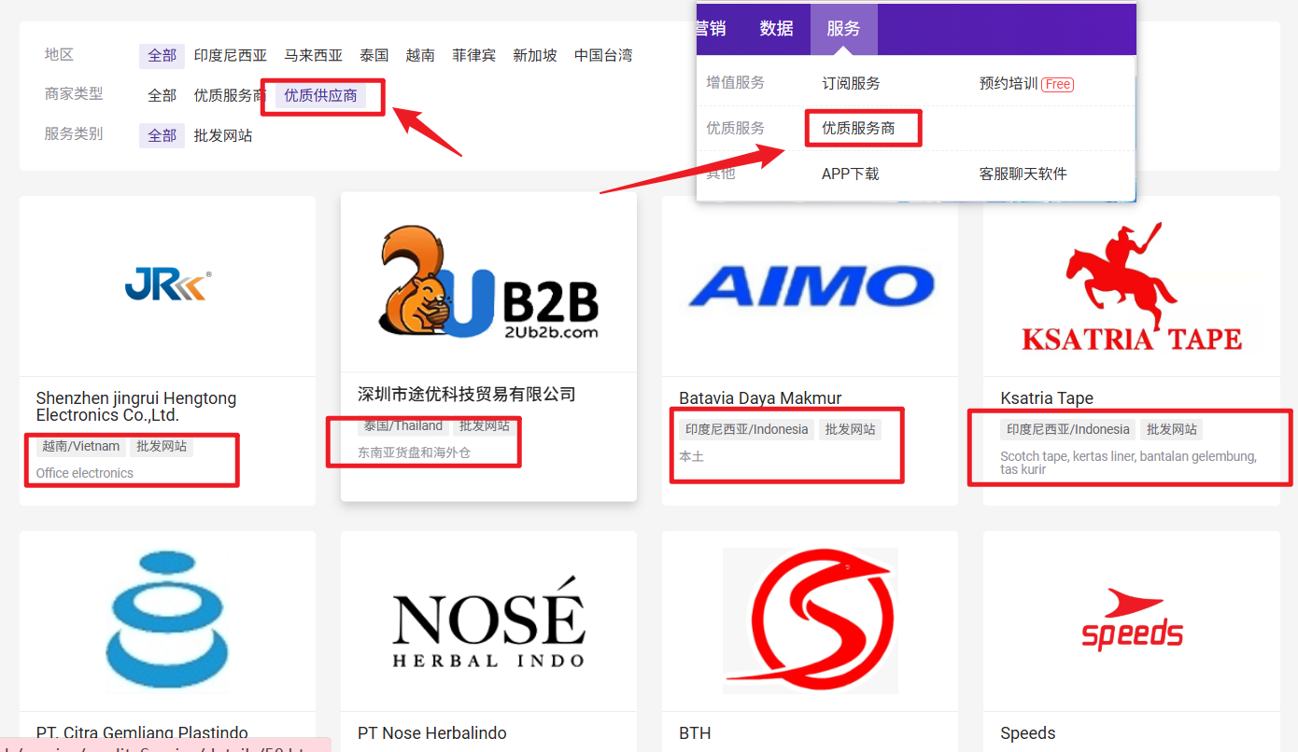Filter region by 印度尼西亚
The width and height of the screenshot is (1298, 752).
[230, 55]
